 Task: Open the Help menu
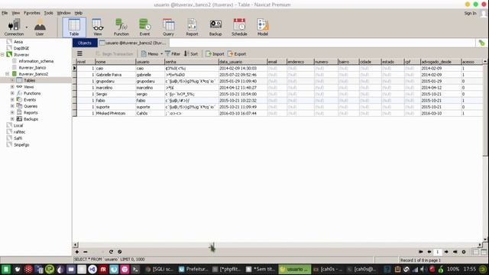click(78, 13)
